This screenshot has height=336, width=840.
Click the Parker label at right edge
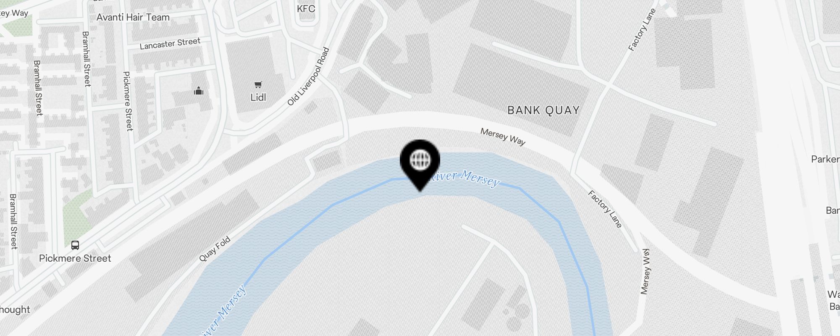point(825,159)
